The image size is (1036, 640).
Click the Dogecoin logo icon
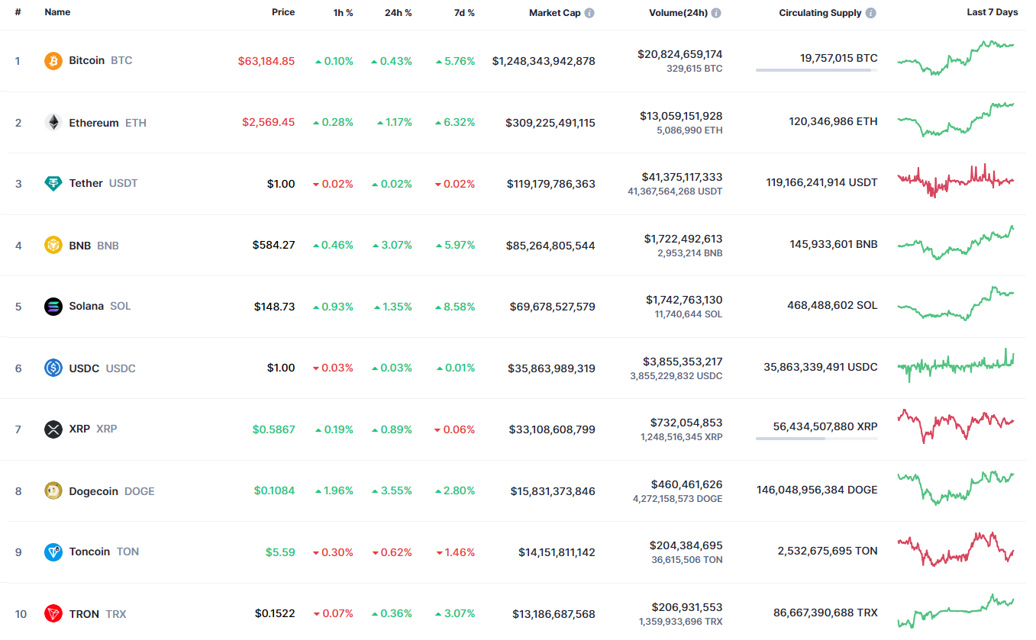(x=53, y=491)
